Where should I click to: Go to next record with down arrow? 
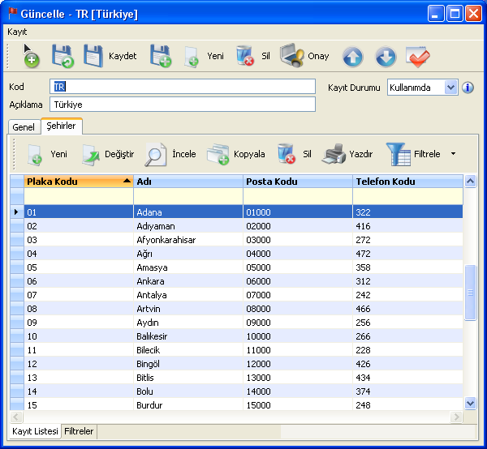point(385,57)
